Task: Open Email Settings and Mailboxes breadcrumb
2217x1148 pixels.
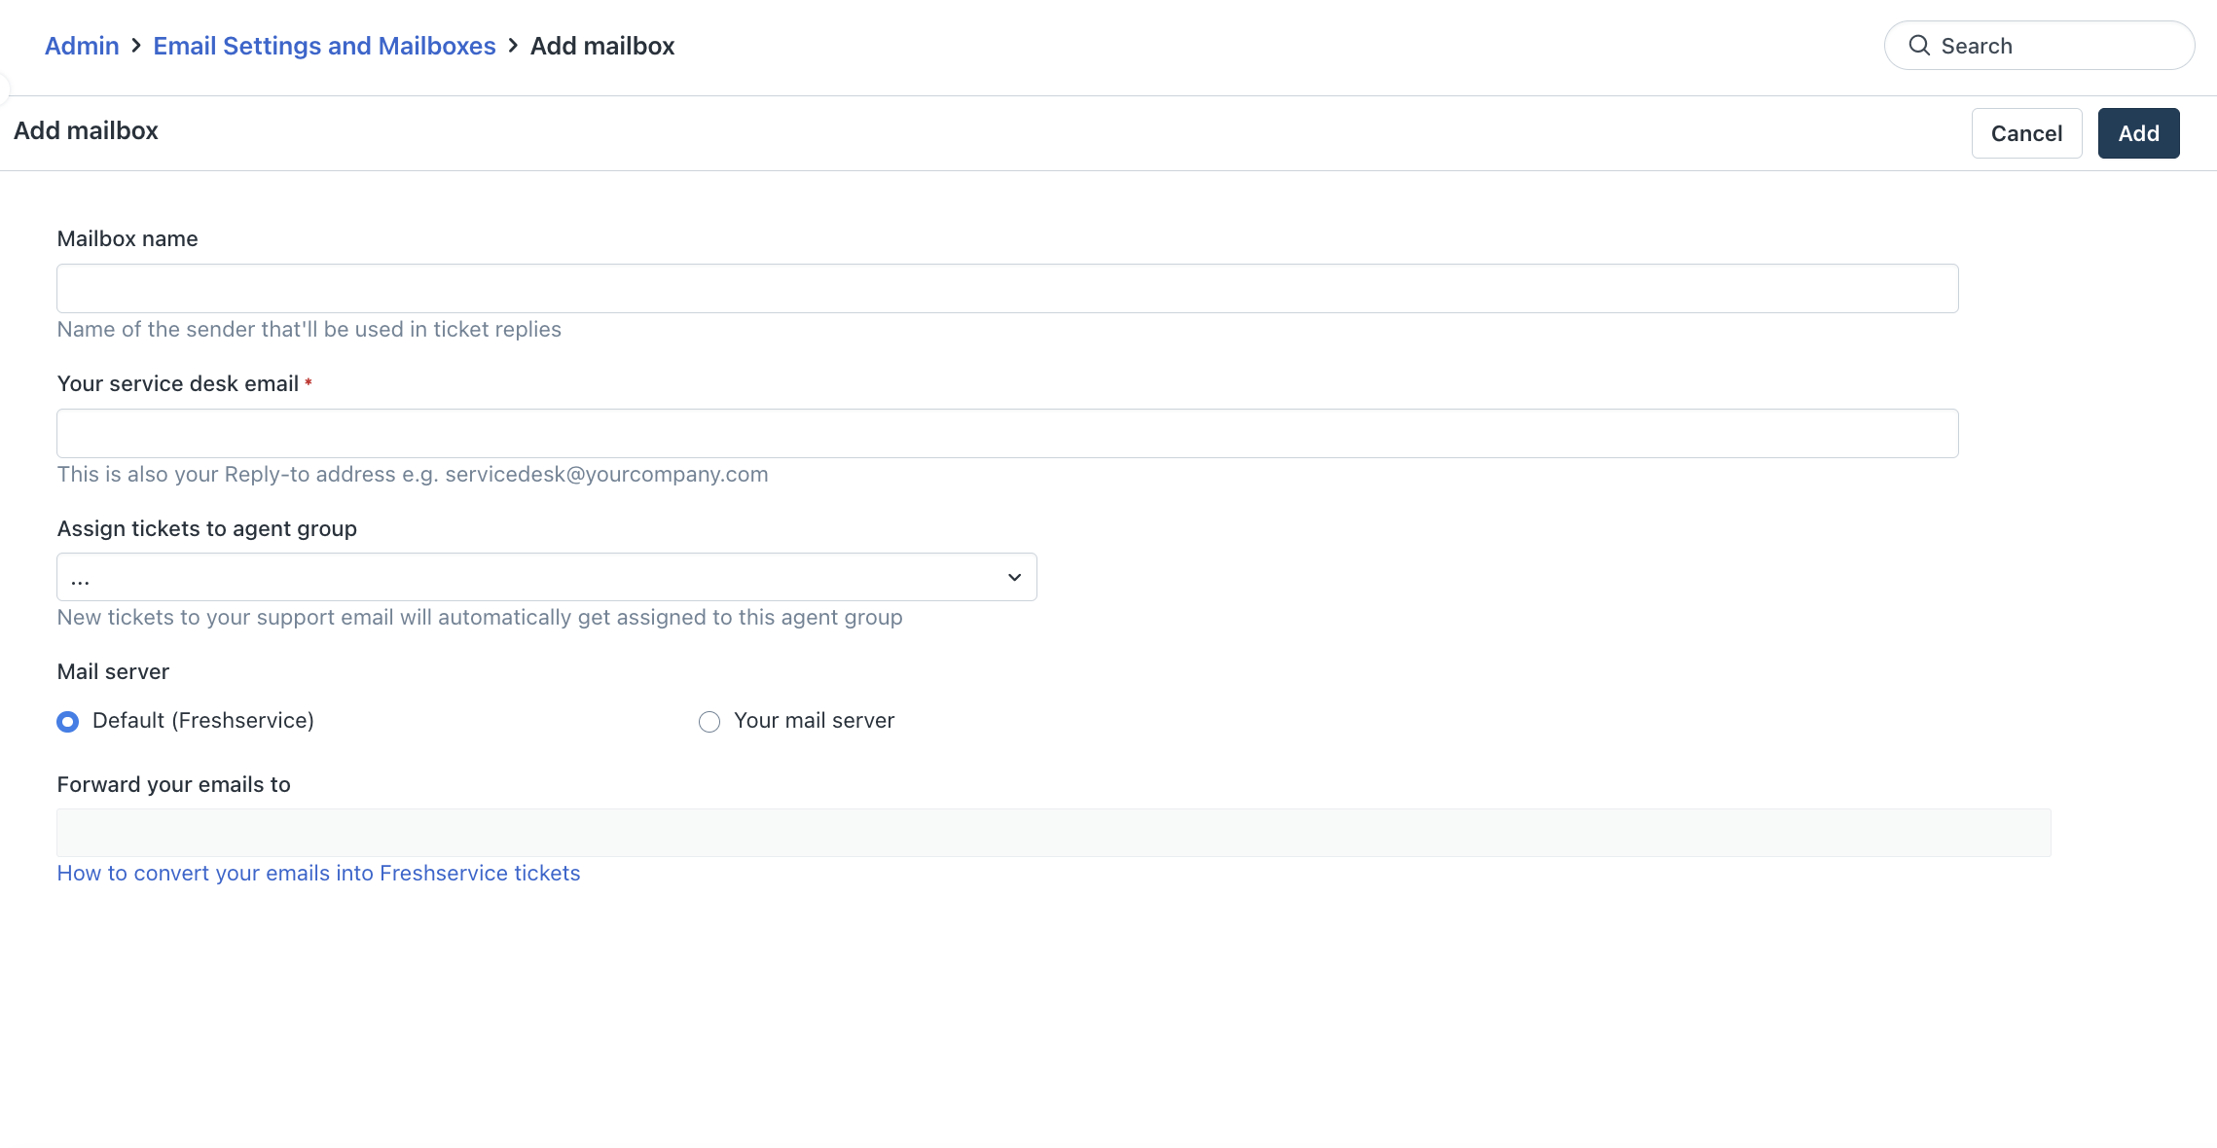Action: [324, 46]
